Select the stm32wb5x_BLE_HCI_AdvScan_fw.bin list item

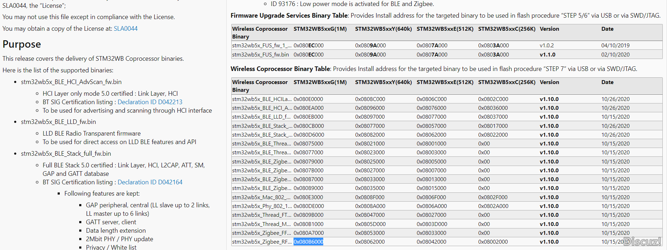[71, 82]
